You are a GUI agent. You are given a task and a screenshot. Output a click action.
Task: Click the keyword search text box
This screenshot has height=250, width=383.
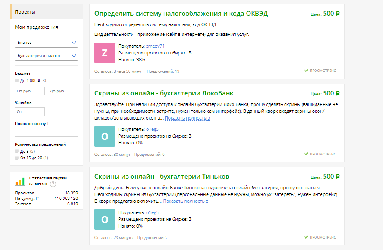click(47, 133)
